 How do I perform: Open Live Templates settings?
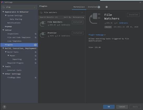point(14,41)
